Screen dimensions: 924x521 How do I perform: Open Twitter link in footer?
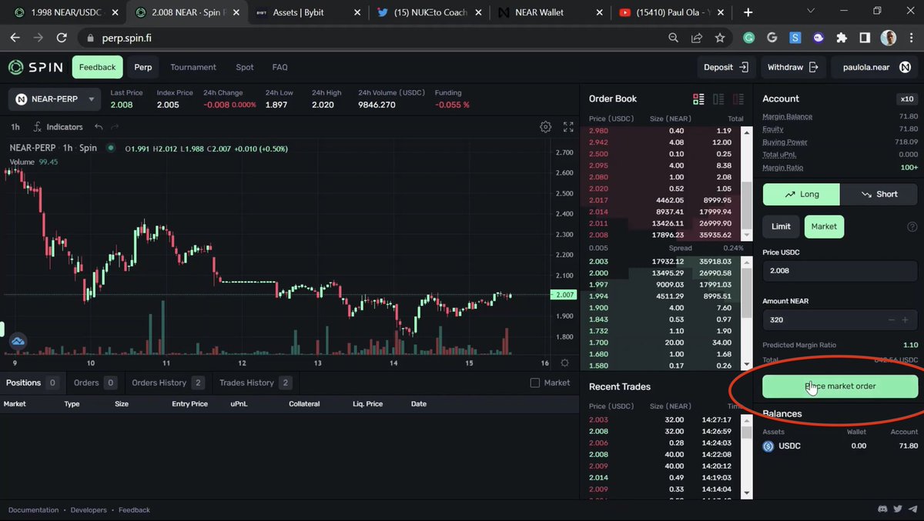898,509
